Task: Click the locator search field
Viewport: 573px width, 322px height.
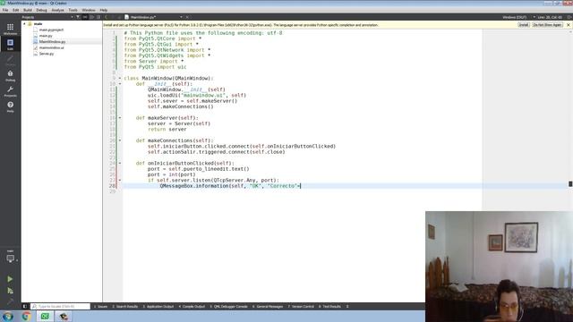Action: point(60,306)
